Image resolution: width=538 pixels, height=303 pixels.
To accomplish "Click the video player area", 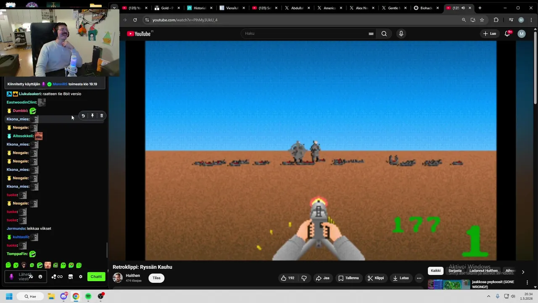I will pos(321,151).
